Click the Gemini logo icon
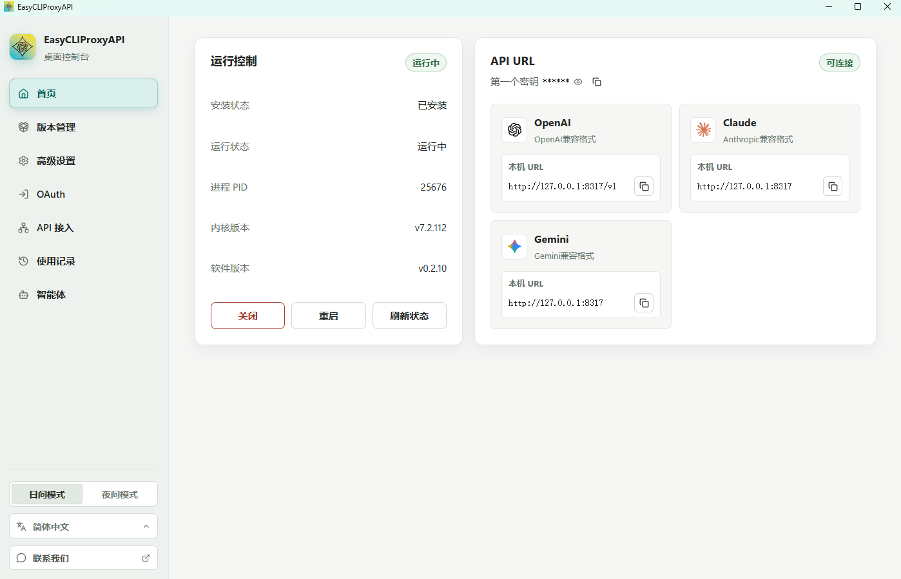 [x=514, y=246]
